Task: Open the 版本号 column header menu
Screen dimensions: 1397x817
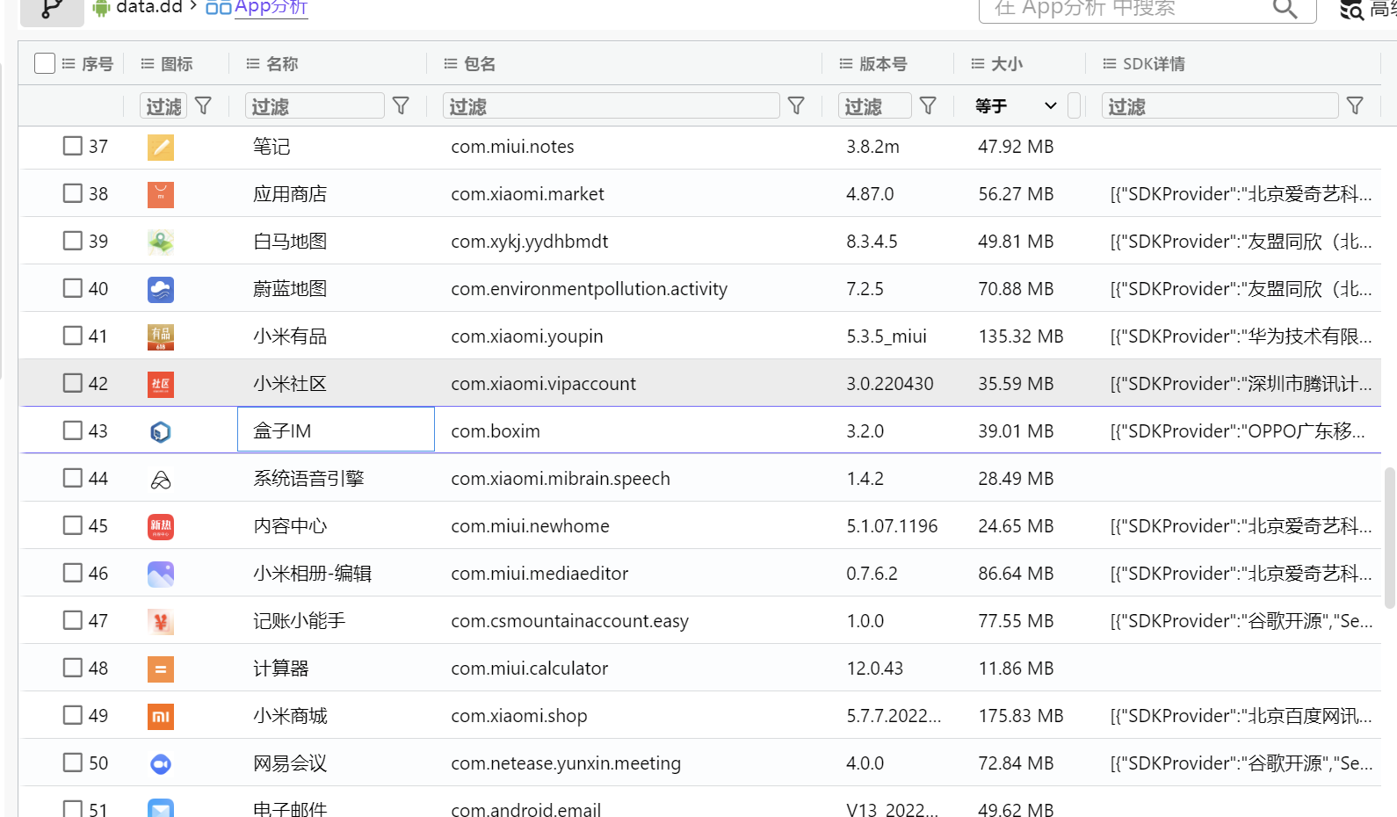Action: coord(846,64)
